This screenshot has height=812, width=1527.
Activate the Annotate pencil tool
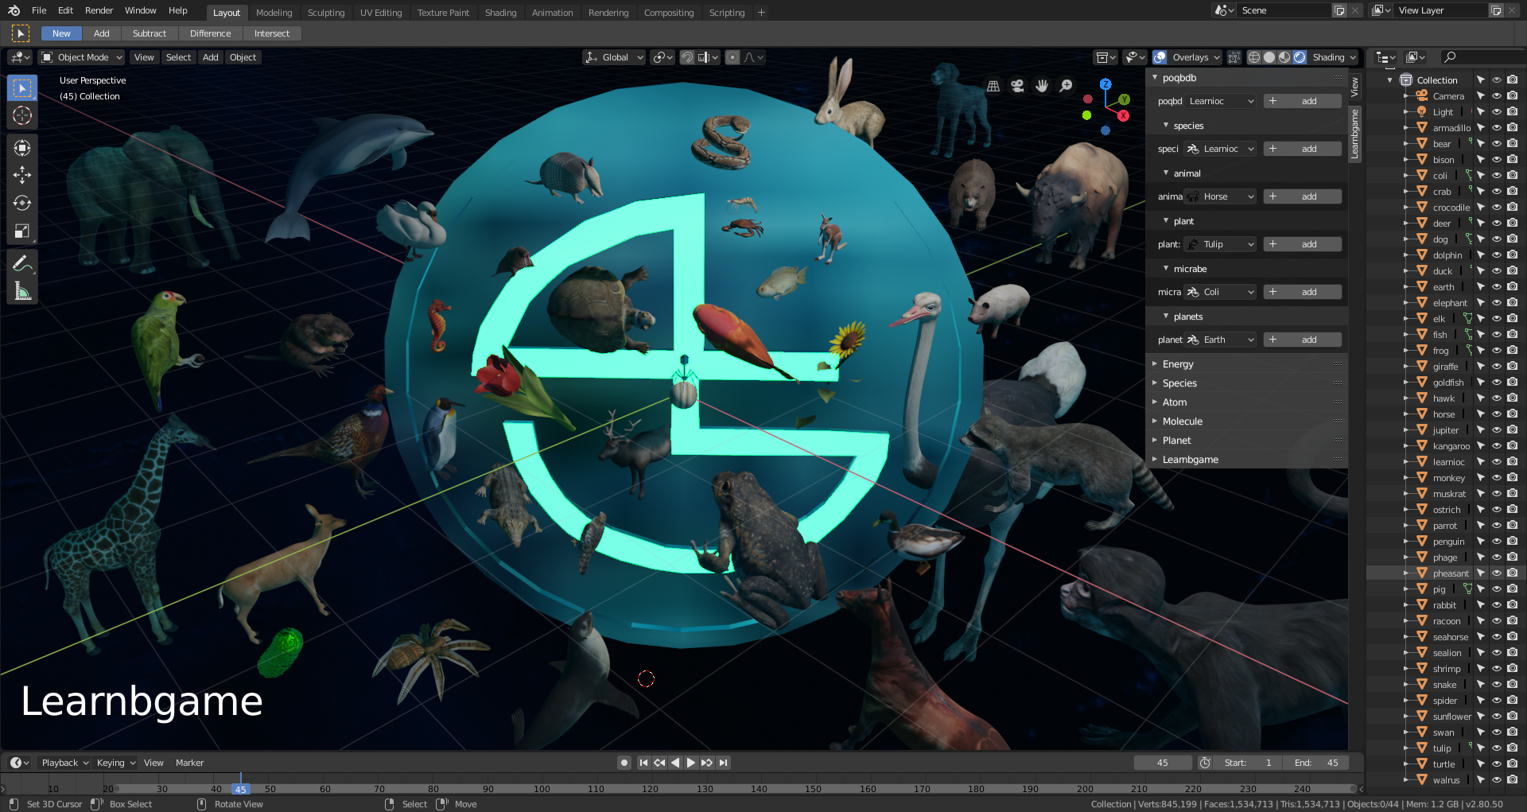point(22,263)
